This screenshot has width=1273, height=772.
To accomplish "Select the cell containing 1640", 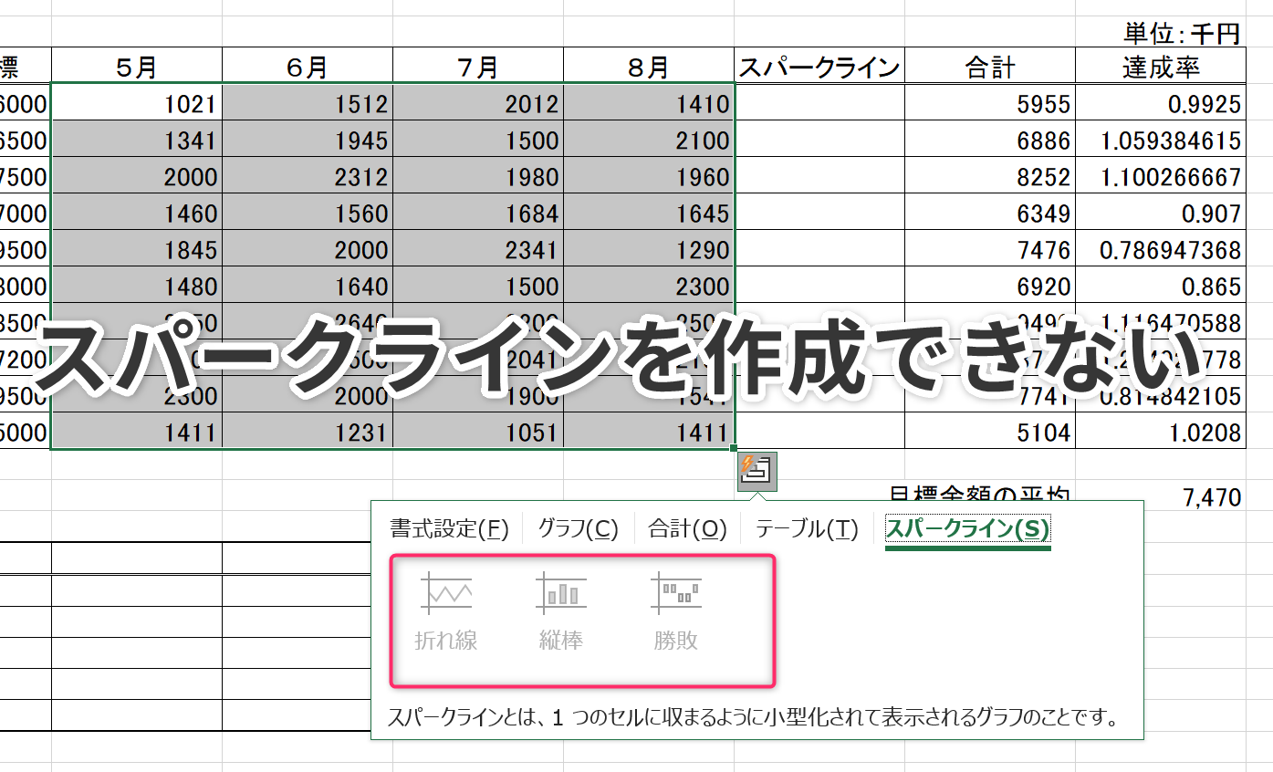I will coord(308,285).
